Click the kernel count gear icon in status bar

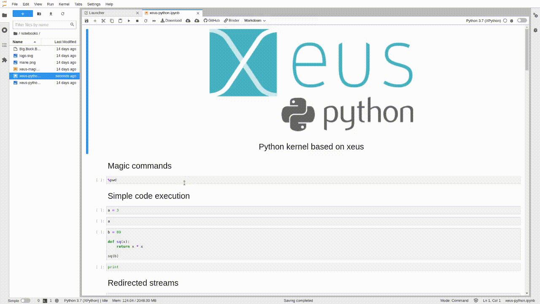click(57, 301)
